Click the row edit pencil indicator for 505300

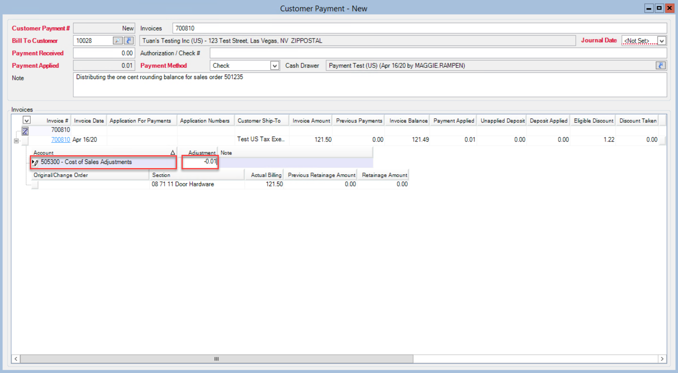(35, 162)
